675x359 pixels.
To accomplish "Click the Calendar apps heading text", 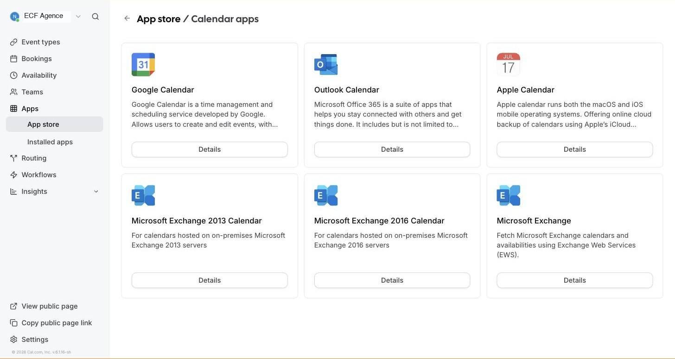I will click(225, 19).
